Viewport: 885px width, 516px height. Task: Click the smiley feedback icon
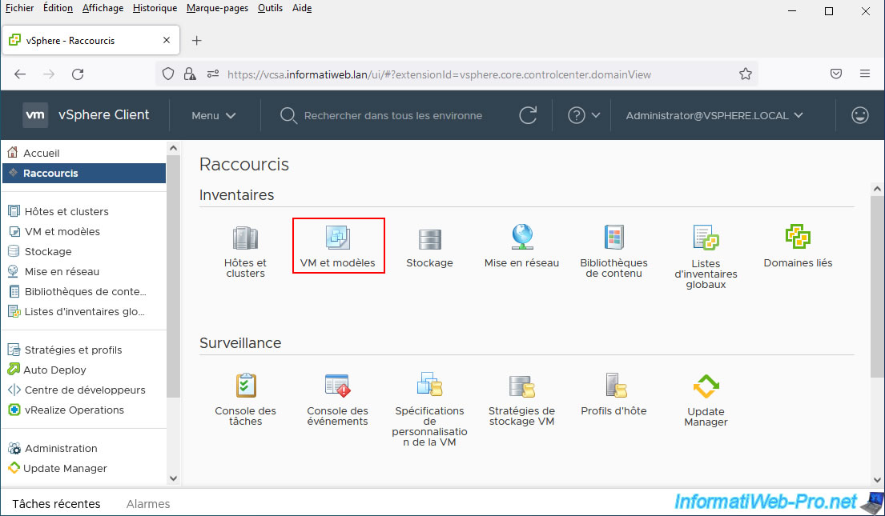point(859,115)
